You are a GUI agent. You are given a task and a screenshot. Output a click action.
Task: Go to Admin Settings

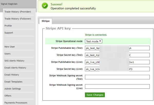[13, 89]
